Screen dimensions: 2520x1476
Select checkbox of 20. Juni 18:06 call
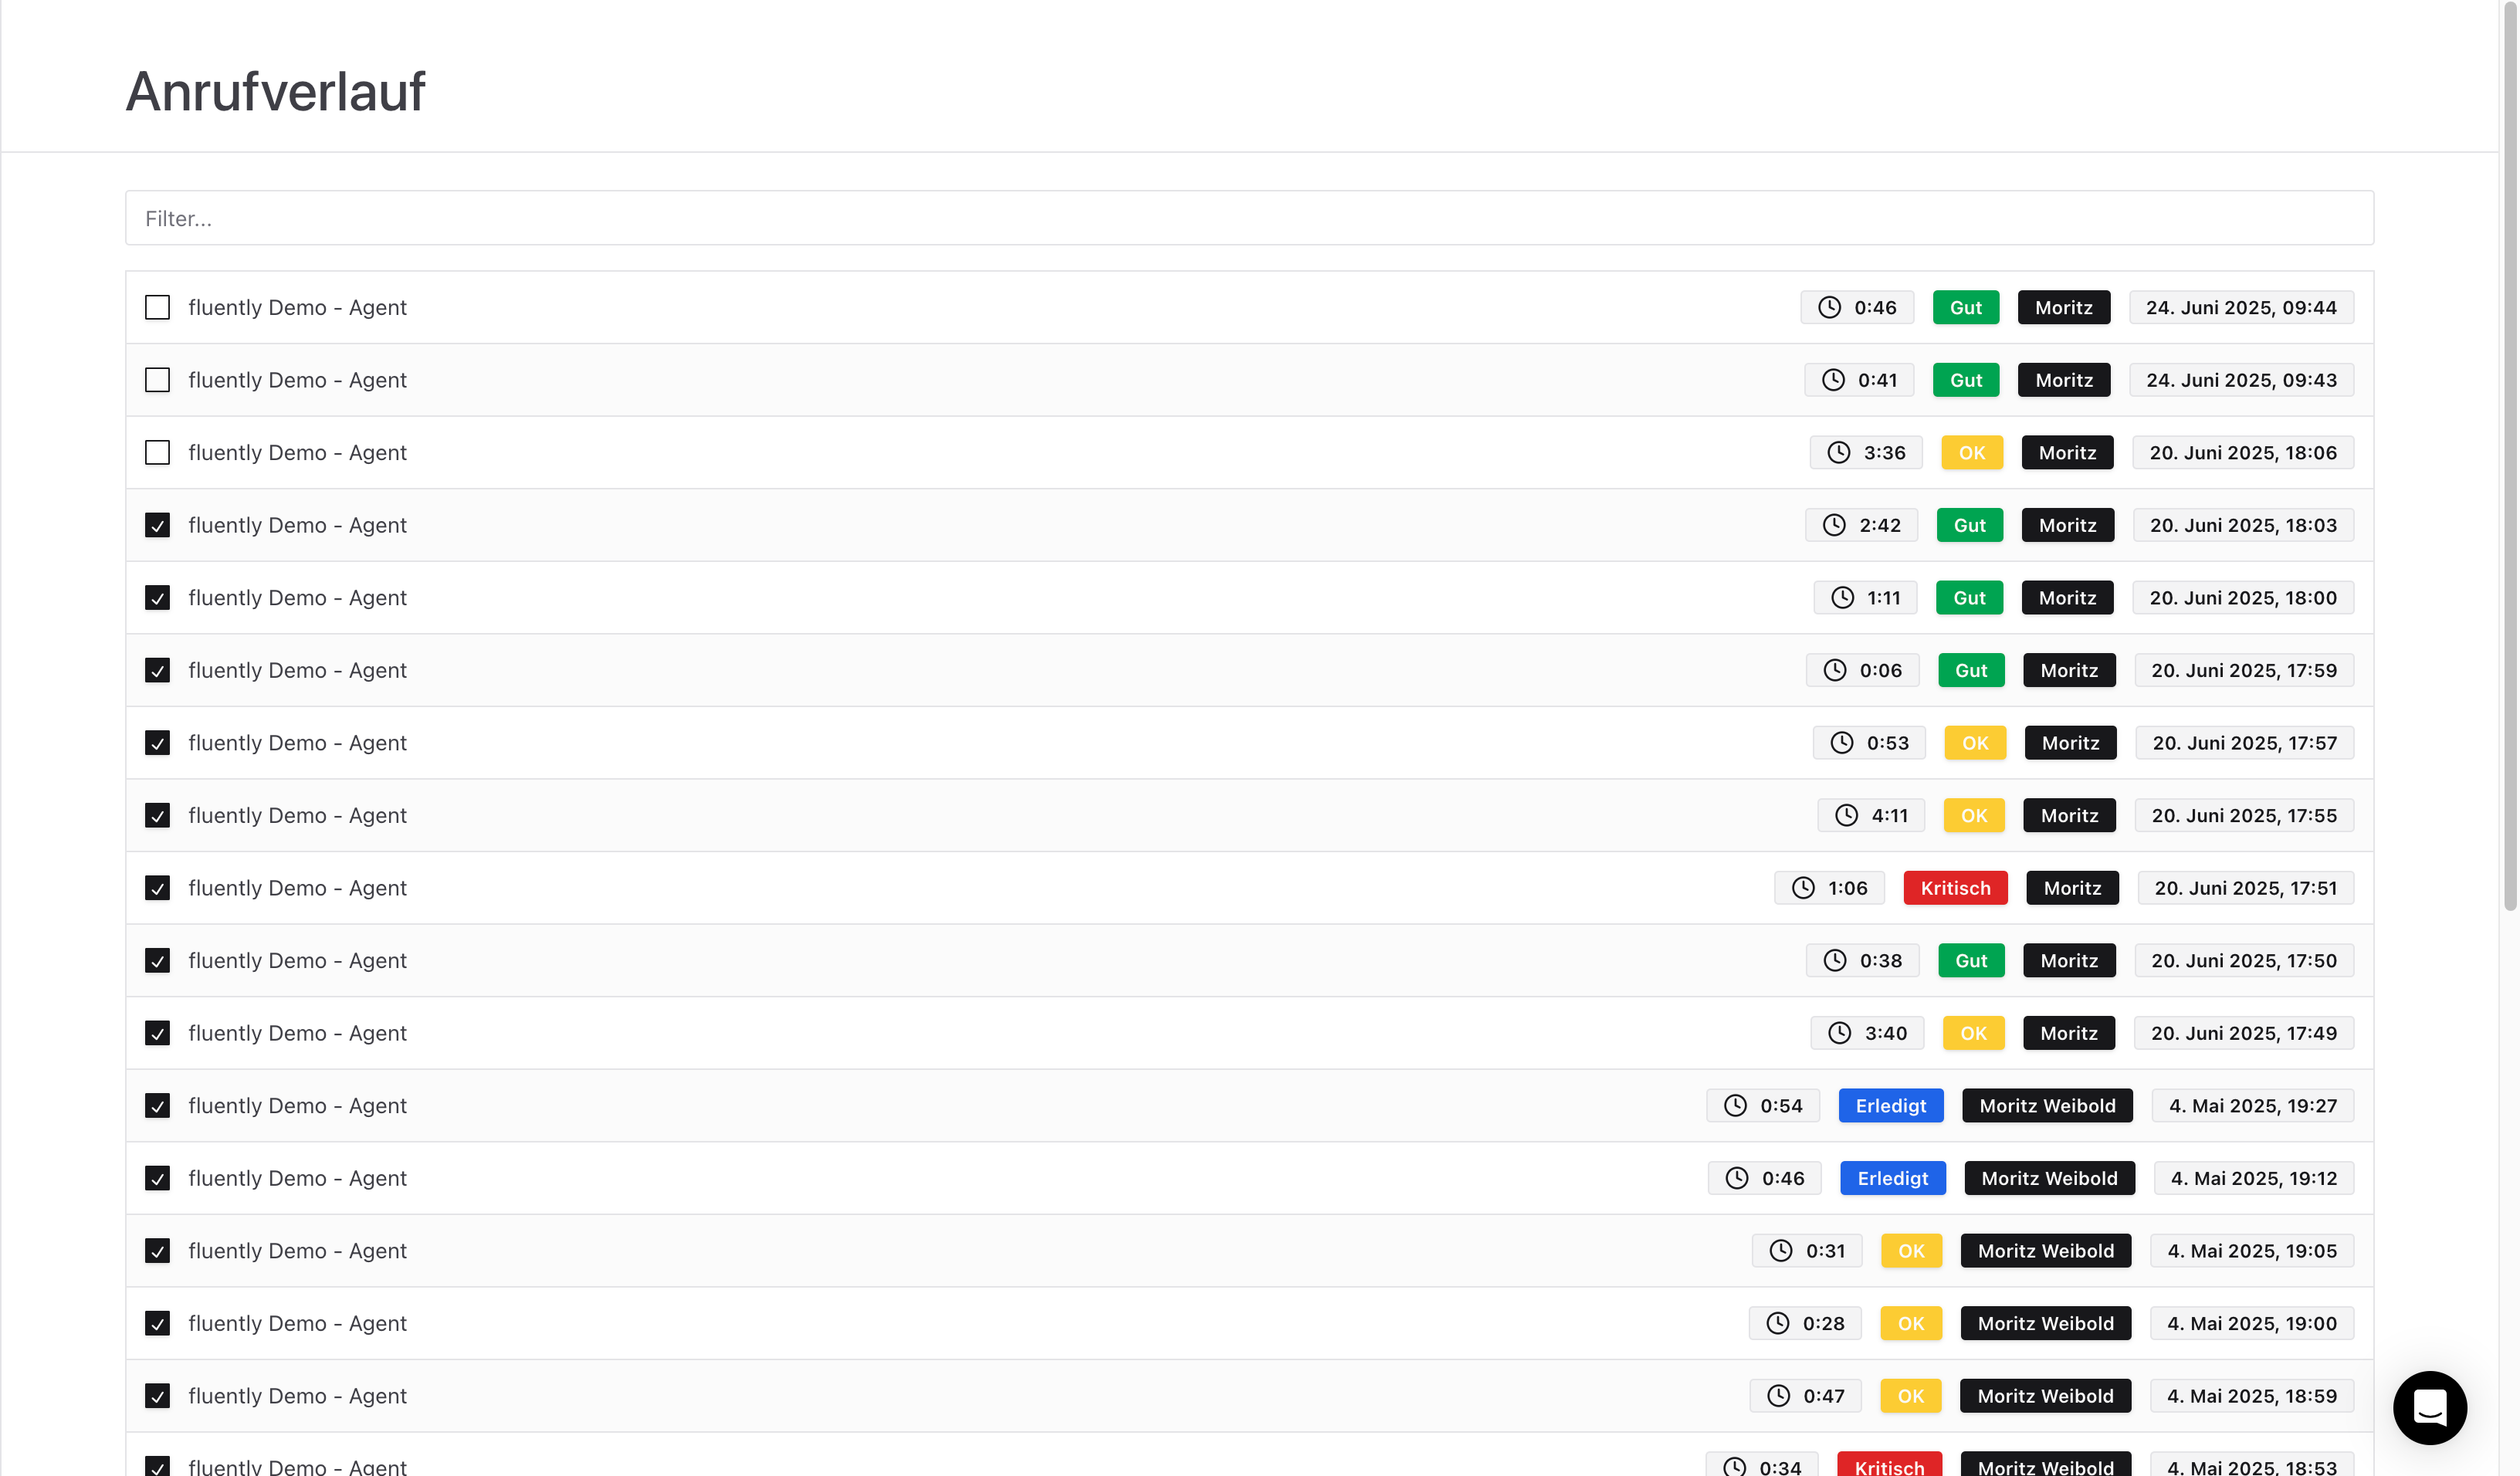157,452
